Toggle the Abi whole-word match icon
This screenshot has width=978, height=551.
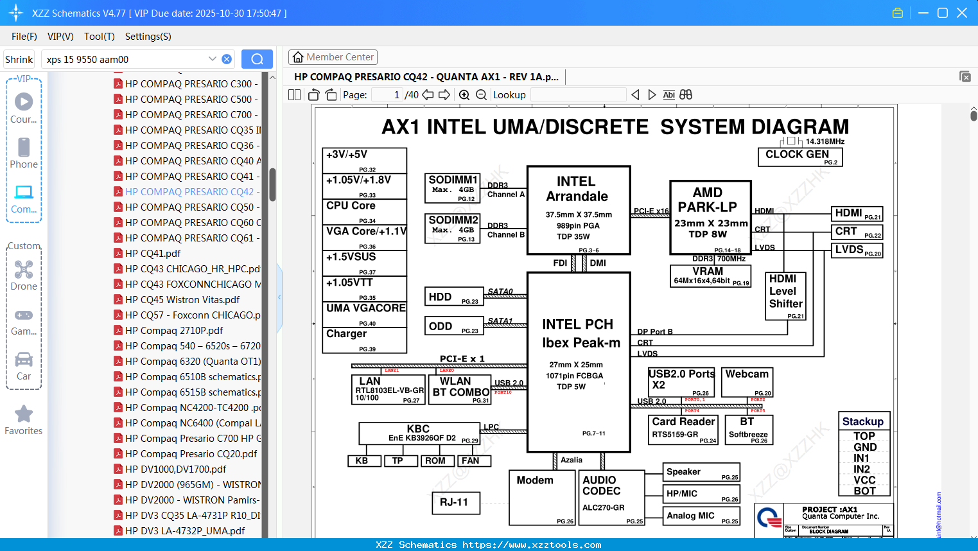(668, 95)
